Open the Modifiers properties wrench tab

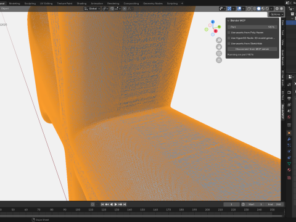289,139
